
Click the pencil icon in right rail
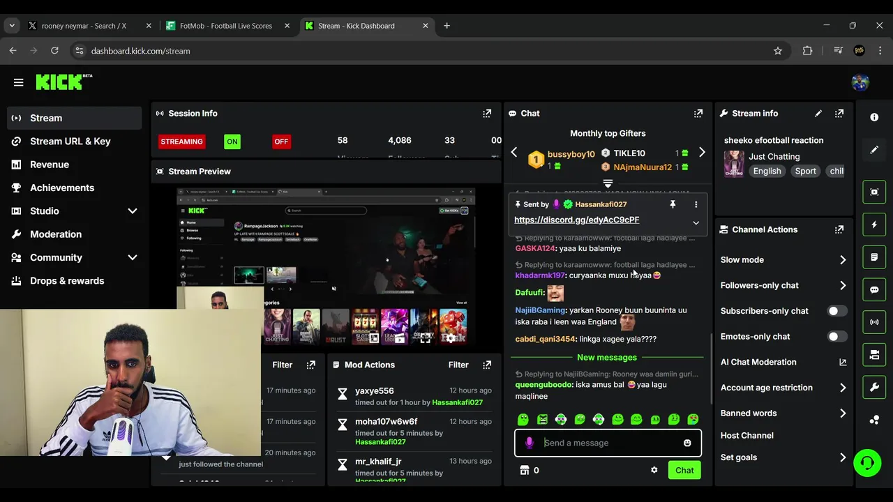tap(874, 150)
